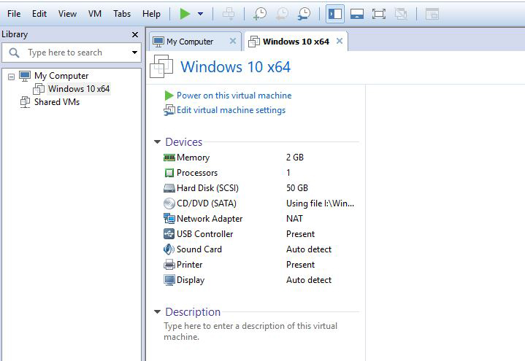Collapse the My Computer tree node

pyautogui.click(x=12, y=77)
